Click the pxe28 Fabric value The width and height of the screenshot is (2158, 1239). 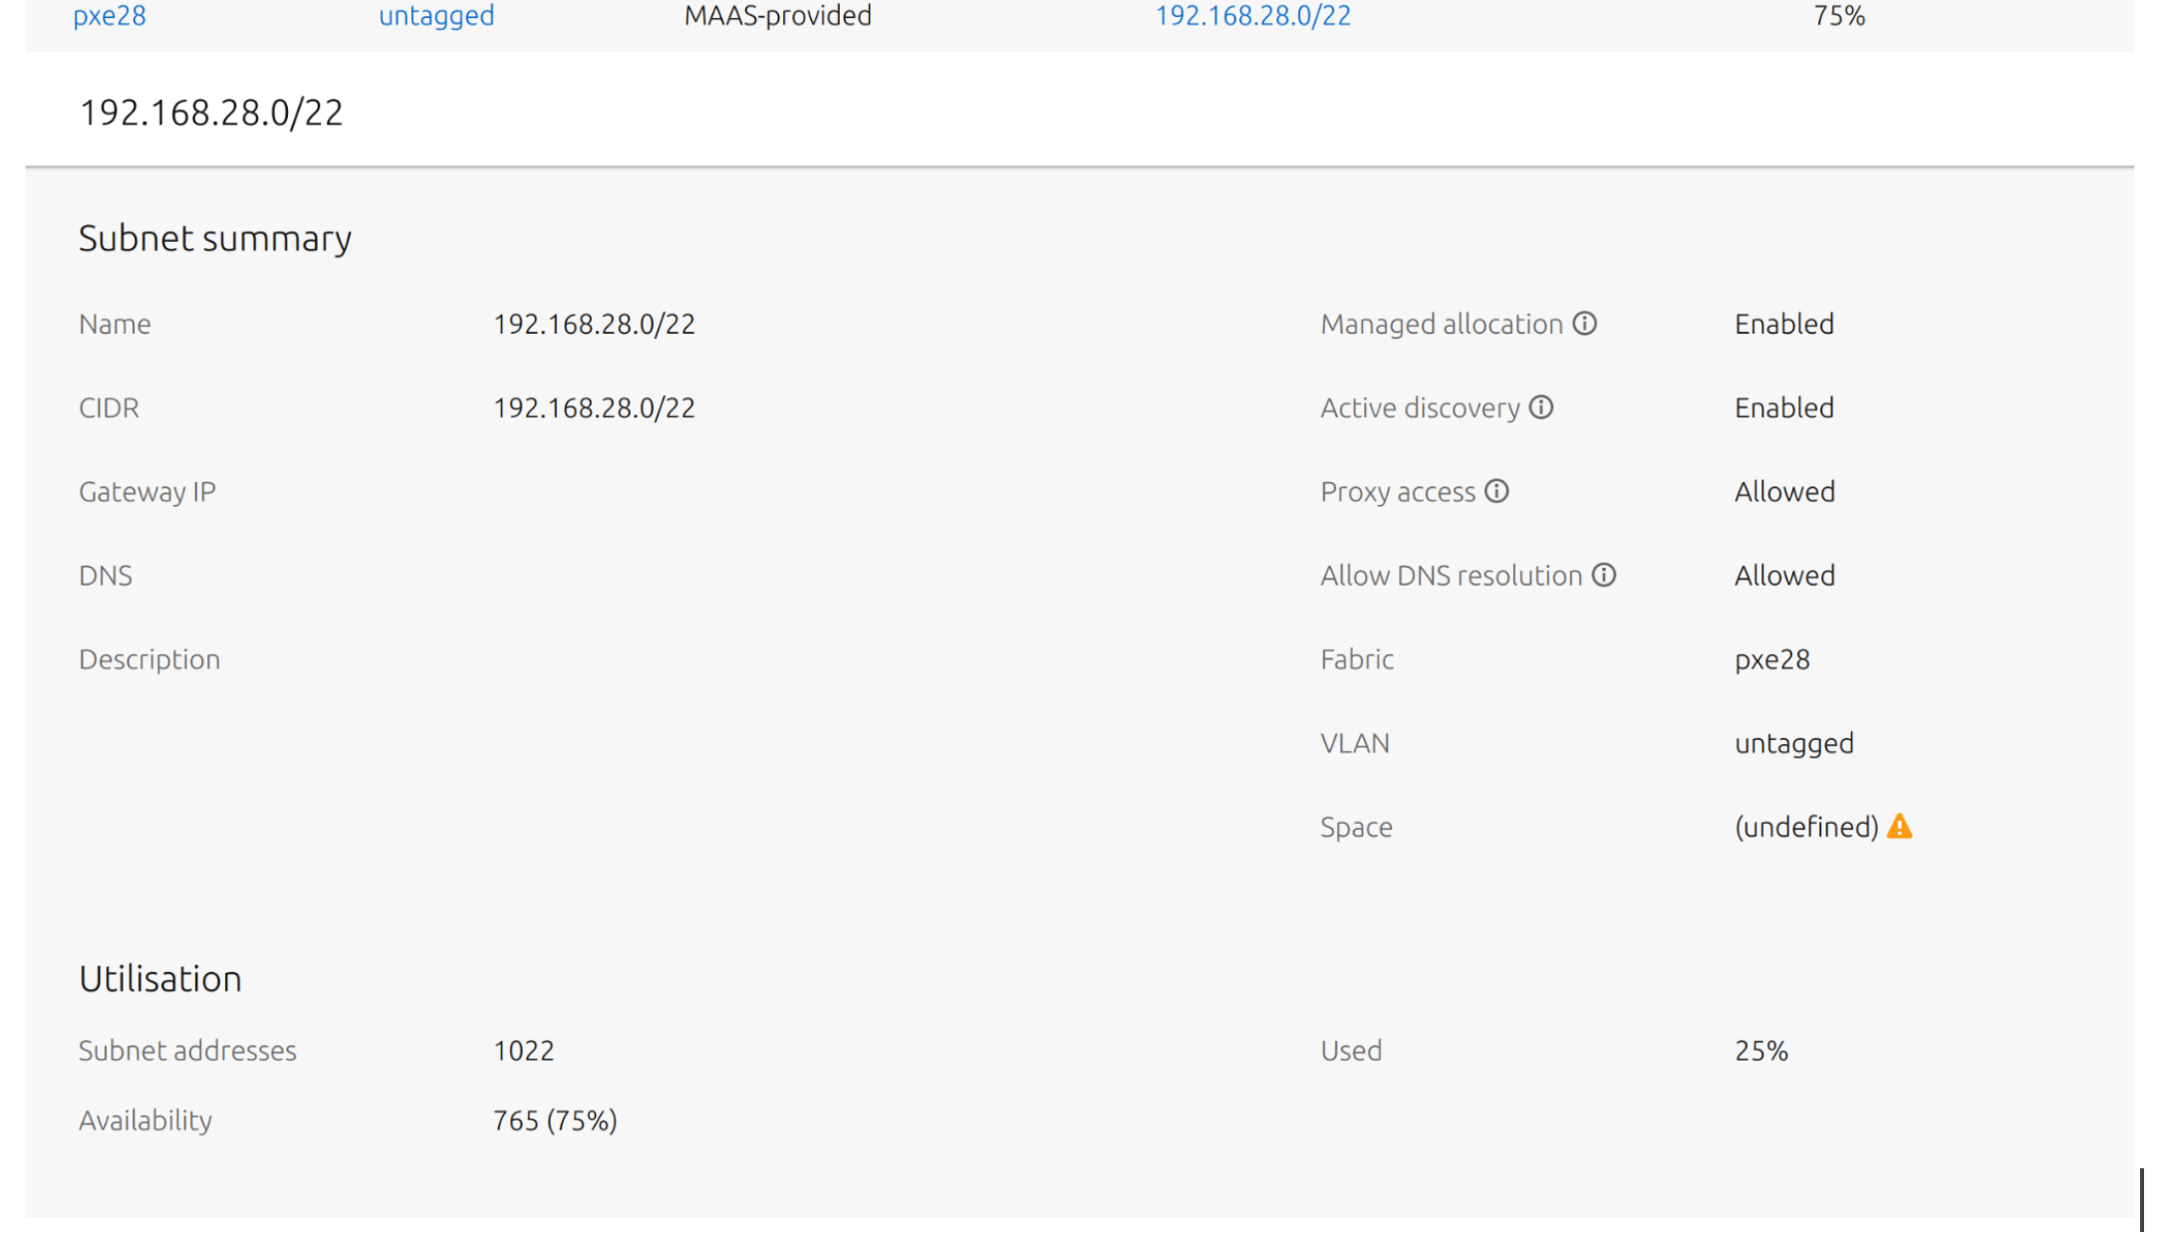pyautogui.click(x=1771, y=659)
